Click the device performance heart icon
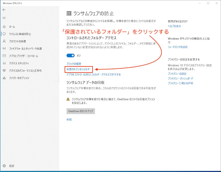This screenshot has width=221, height=172. (4, 71)
